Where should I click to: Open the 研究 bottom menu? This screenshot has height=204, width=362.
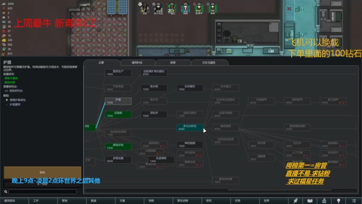[216, 201]
